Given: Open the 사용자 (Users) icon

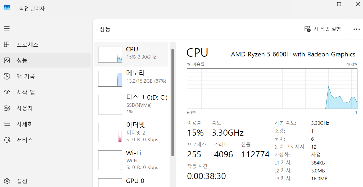Looking at the screenshot, I should point(7,108).
